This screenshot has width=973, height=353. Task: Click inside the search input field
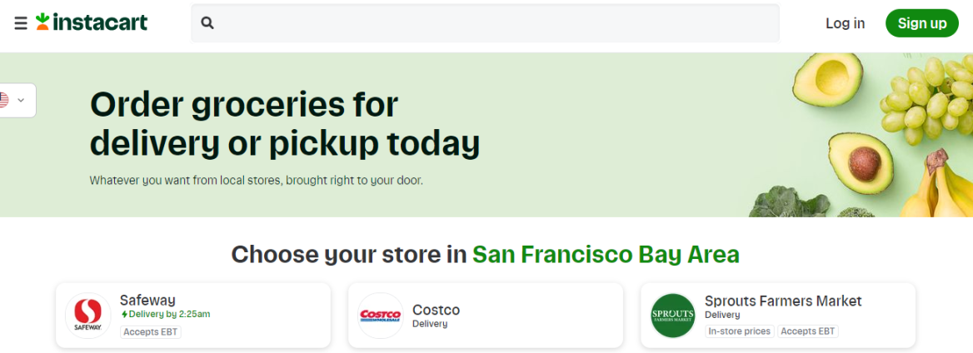tap(491, 23)
